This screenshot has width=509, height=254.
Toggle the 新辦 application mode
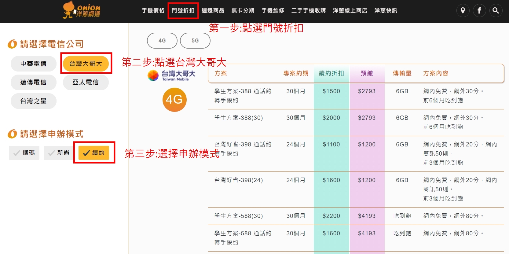(x=59, y=153)
